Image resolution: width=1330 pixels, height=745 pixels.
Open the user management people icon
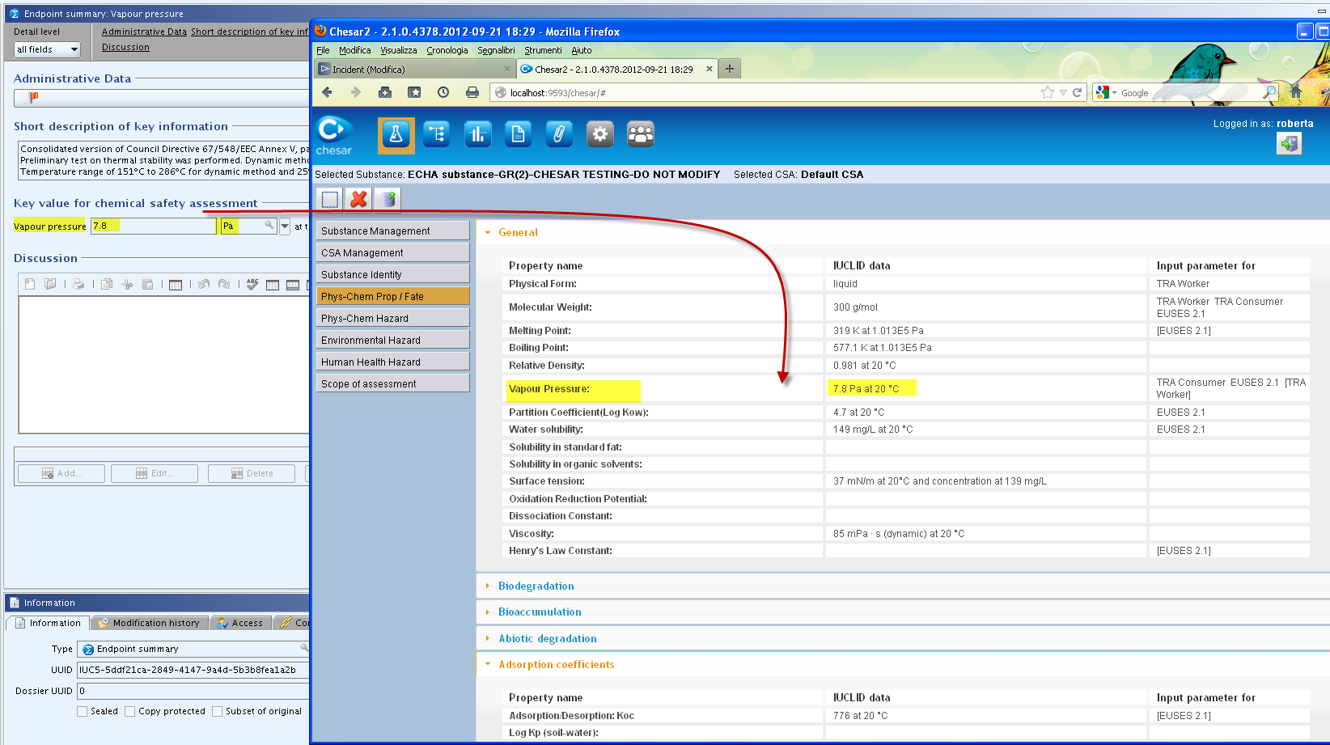[x=641, y=134]
